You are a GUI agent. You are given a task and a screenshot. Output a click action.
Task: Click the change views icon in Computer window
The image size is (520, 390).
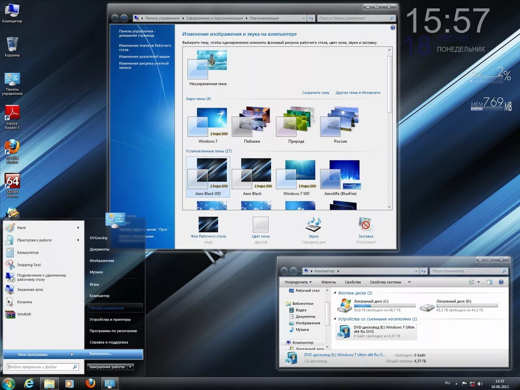[470, 282]
